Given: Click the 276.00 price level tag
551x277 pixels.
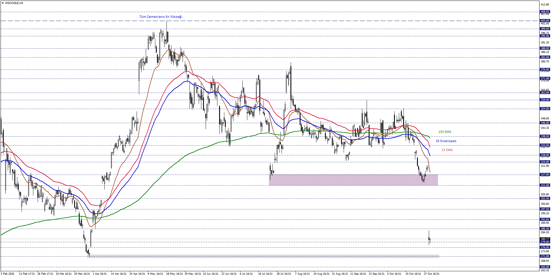Looking at the screenshot, I should point(545,247).
